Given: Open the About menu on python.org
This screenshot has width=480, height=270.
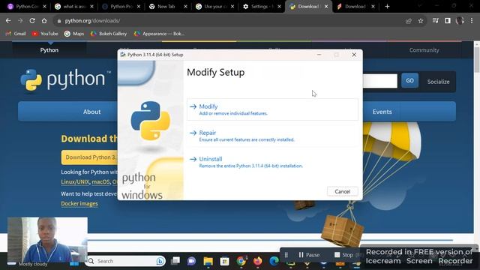Looking at the screenshot, I should click(x=91, y=112).
